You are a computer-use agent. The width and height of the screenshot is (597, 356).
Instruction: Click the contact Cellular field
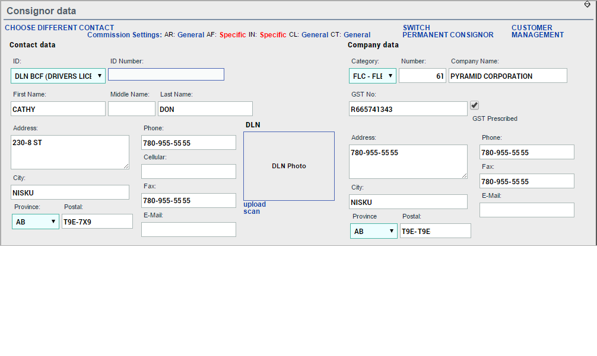pyautogui.click(x=189, y=172)
